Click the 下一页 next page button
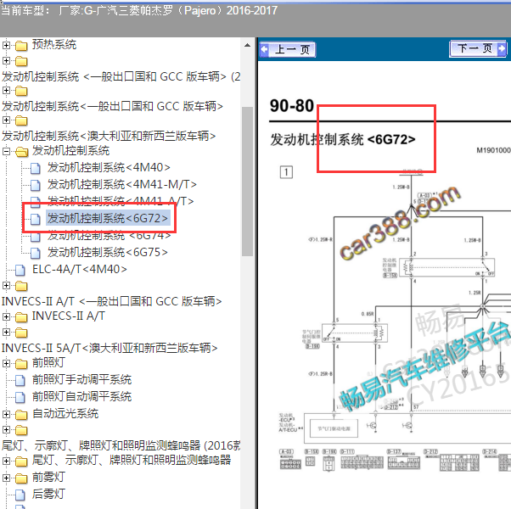Screen dimensions: 511x509 click(478, 49)
